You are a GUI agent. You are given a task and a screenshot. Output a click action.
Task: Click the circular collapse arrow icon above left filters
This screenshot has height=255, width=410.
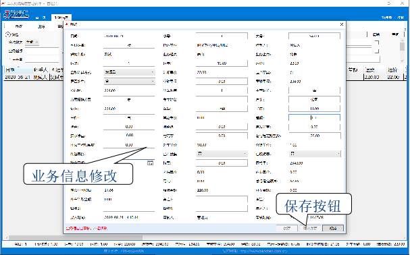pos(8,34)
